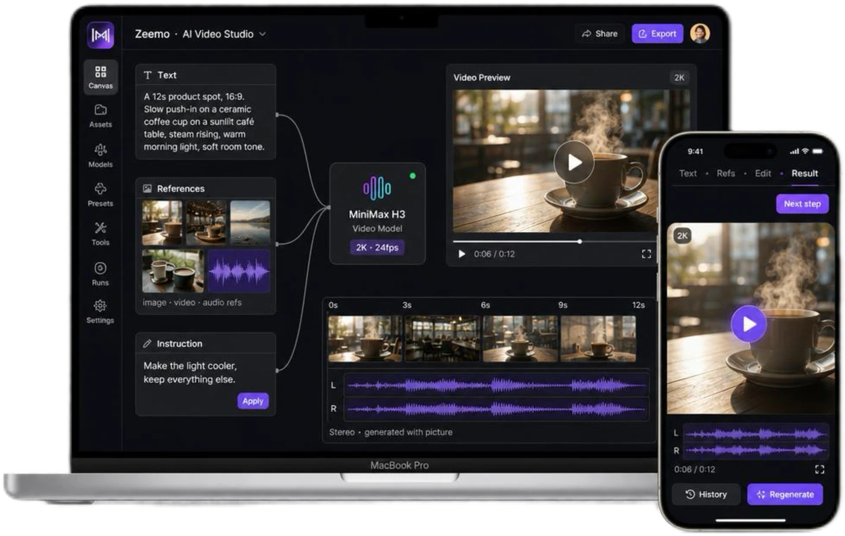This screenshot has width=845, height=536.
Task: Select the lake landscape reference thumbnail
Action: click(x=250, y=222)
